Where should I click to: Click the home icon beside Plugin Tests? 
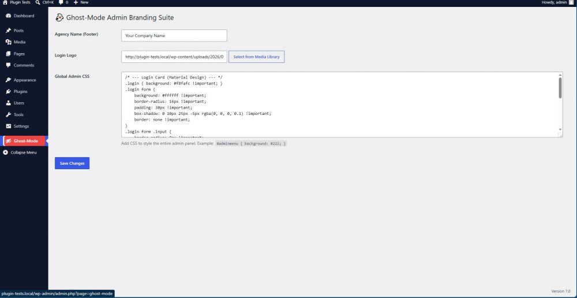pyautogui.click(x=5, y=2)
